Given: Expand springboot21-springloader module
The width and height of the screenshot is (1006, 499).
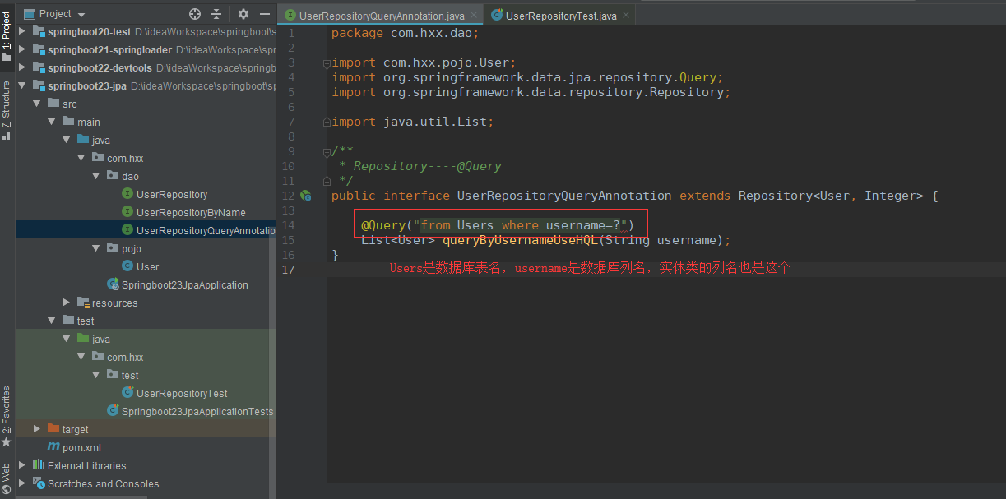Looking at the screenshot, I should [x=22, y=49].
